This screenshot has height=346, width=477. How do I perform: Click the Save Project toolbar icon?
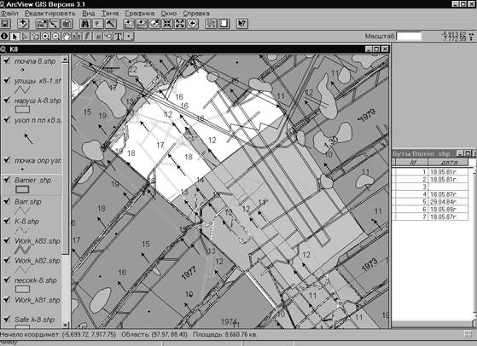point(5,24)
